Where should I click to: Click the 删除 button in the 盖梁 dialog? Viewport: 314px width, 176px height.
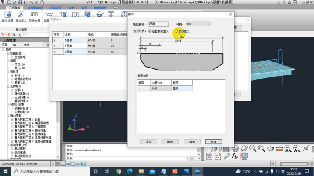[x=170, y=142]
